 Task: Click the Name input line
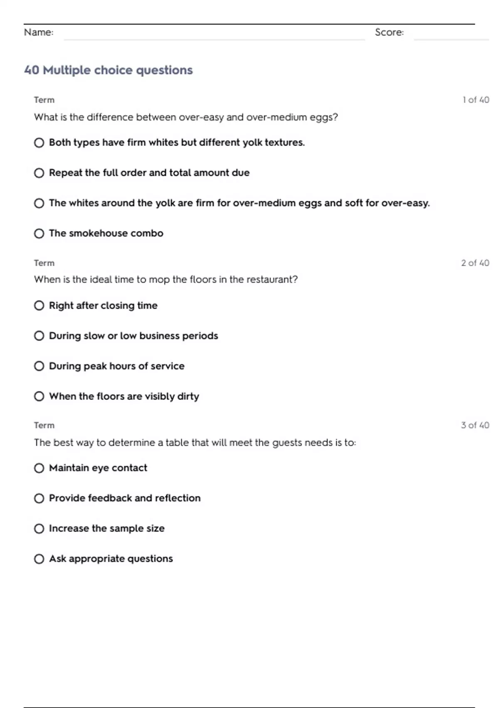point(214,34)
